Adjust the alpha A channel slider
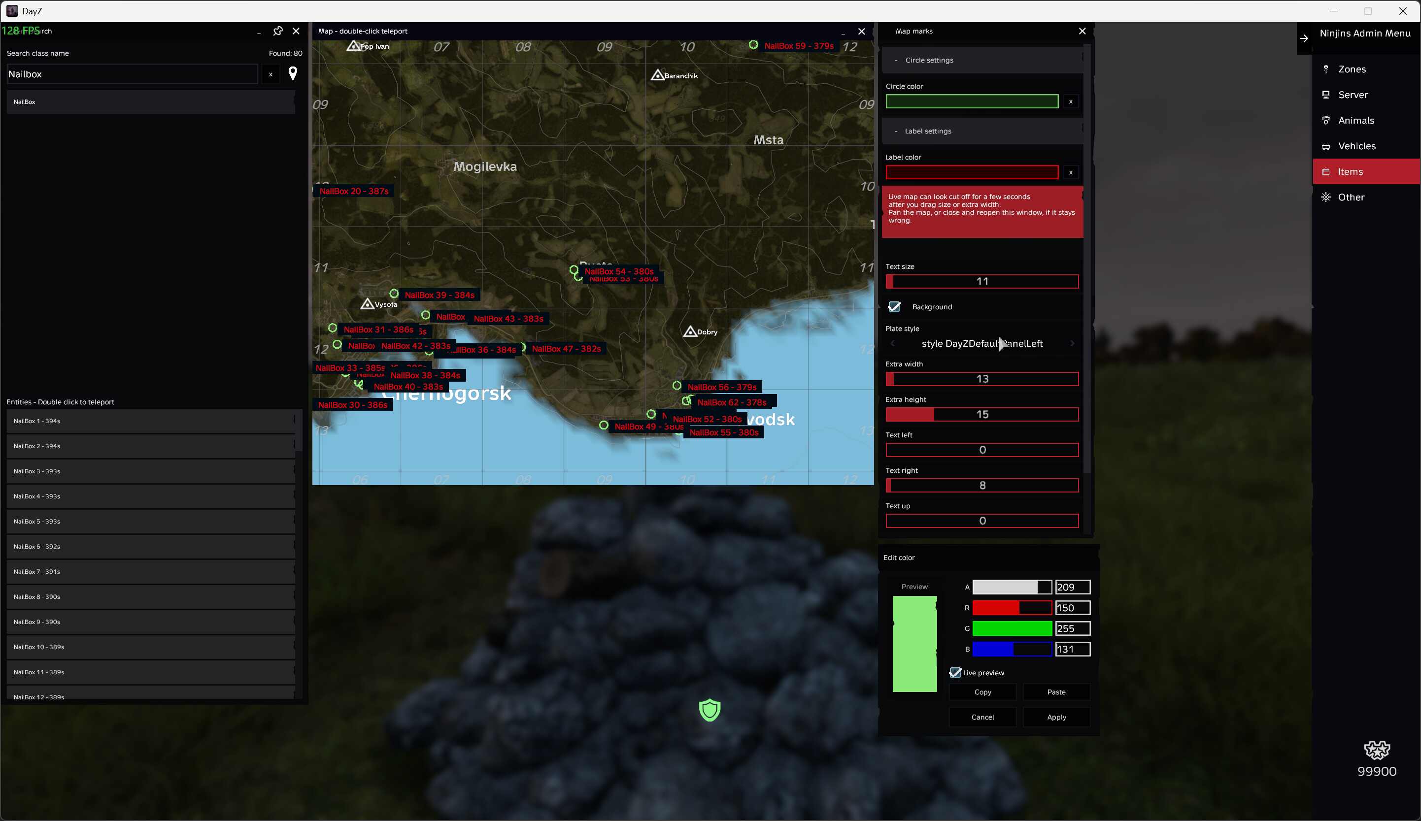Viewport: 1421px width, 821px height. [1012, 587]
